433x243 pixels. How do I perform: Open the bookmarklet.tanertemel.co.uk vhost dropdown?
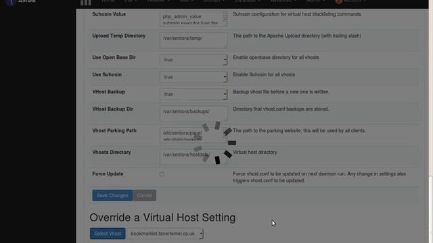coord(165,234)
